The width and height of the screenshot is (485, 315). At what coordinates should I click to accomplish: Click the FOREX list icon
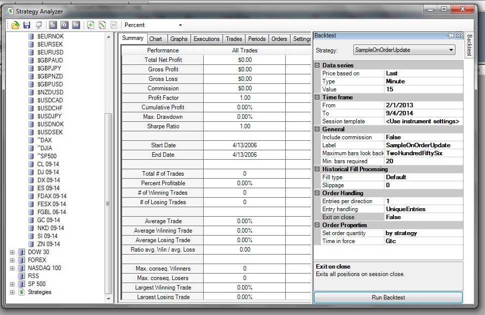pyautogui.click(x=22, y=260)
